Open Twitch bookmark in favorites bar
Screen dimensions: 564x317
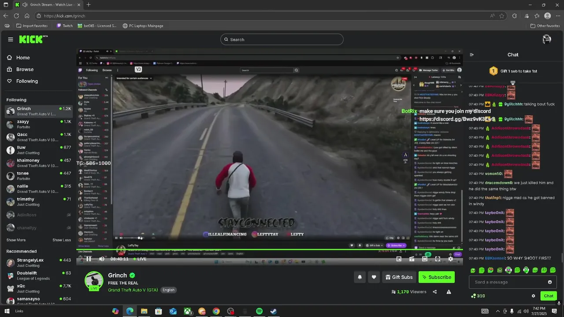click(64, 26)
